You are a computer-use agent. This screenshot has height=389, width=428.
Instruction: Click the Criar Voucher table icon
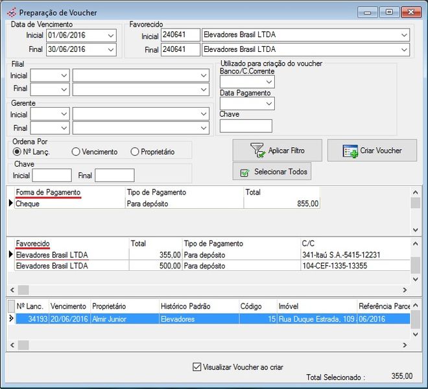(x=350, y=150)
